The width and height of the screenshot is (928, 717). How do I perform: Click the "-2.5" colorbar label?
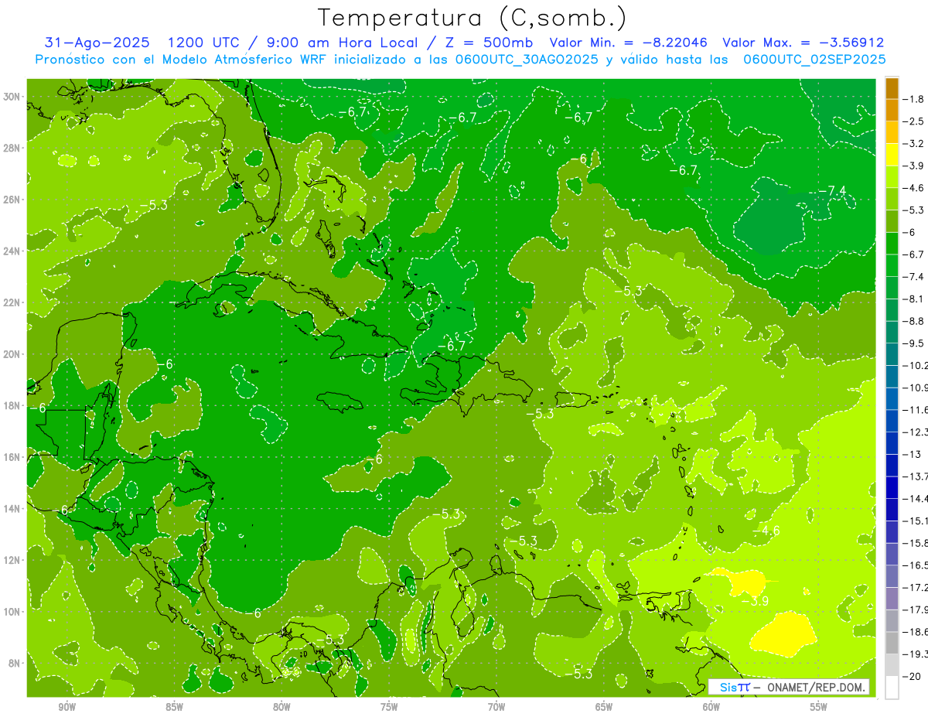[915, 121]
